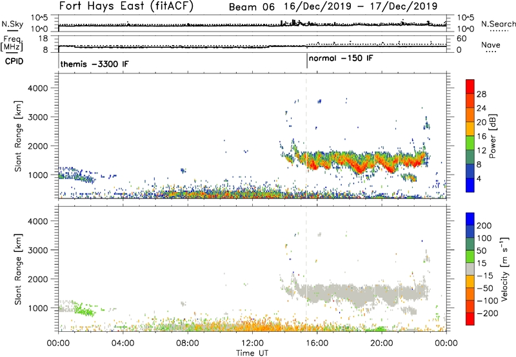Click the 08:00 time tick label
516x357 pixels.
click(188, 343)
